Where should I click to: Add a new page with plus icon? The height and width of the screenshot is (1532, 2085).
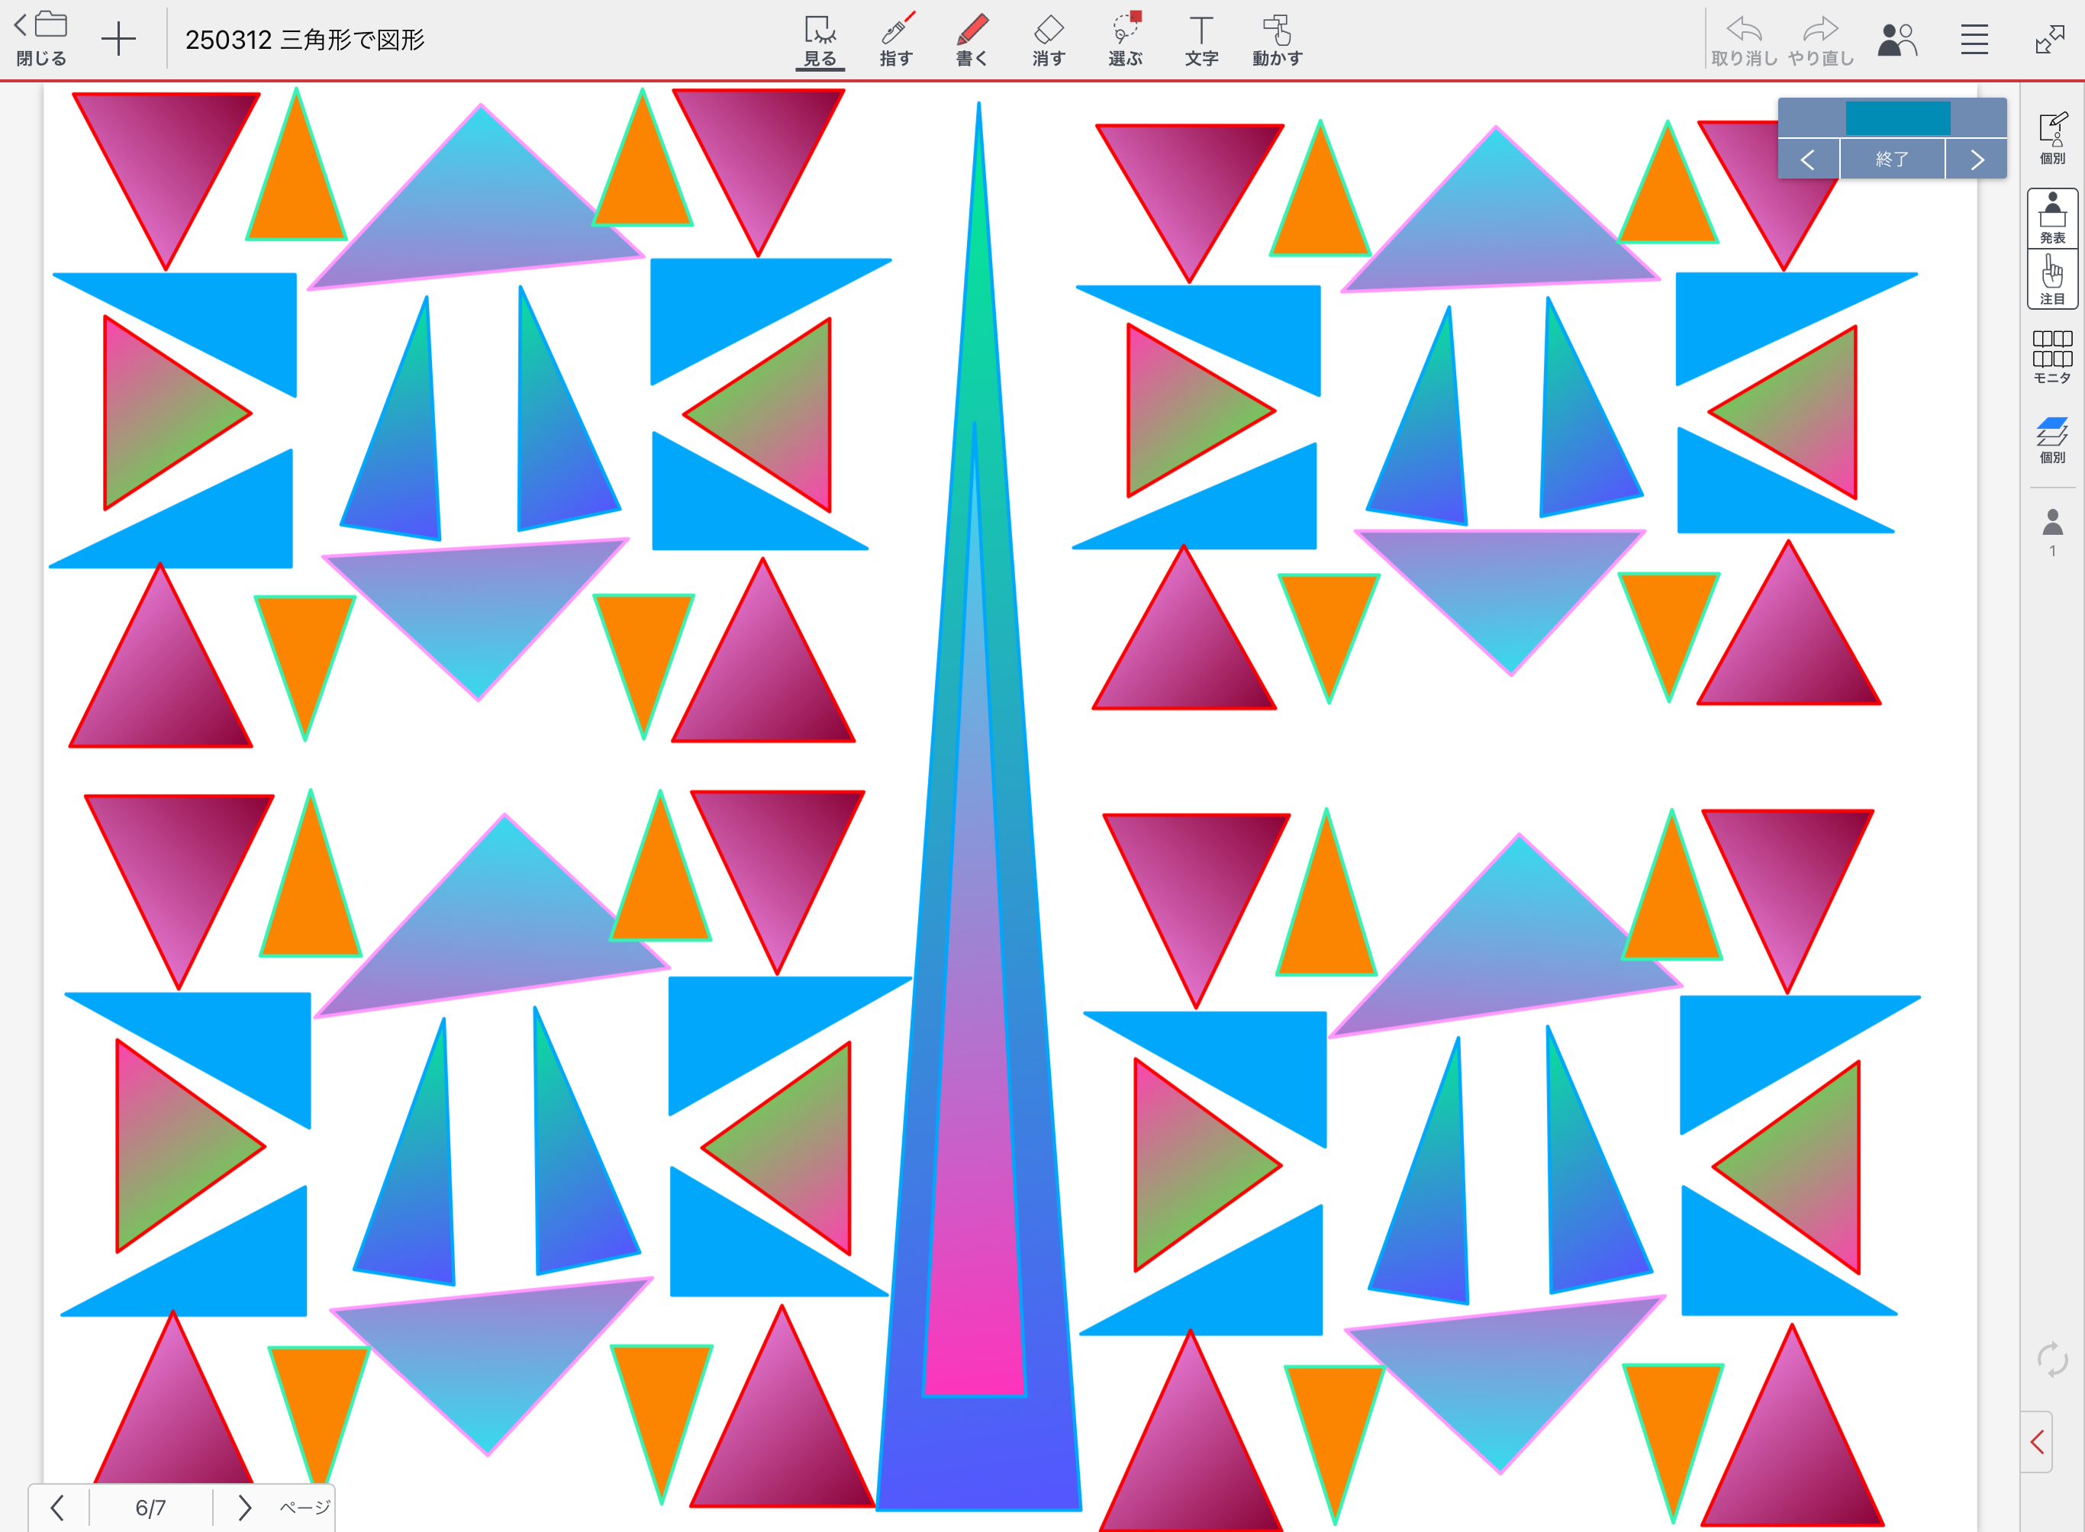pyautogui.click(x=118, y=39)
